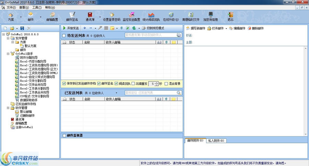Switch to the 邮件附件(0) tab
309x166 pixels.
coord(195,140)
